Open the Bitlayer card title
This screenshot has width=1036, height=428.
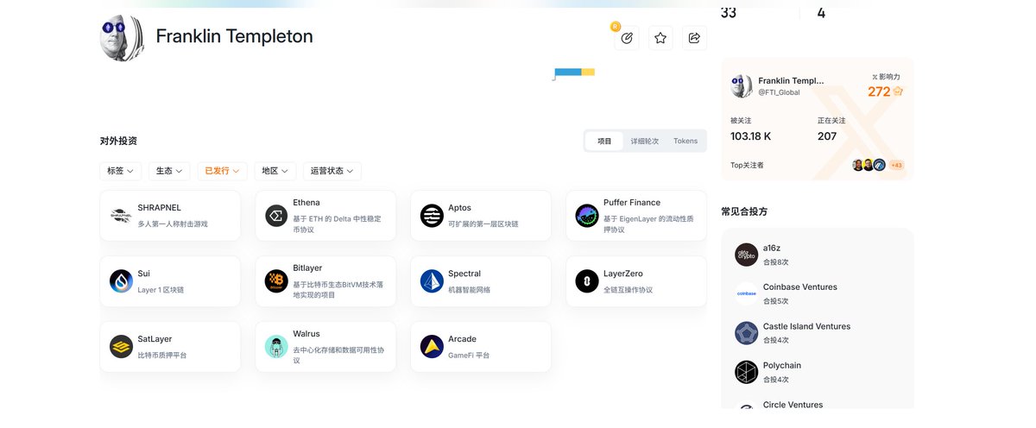coord(307,268)
